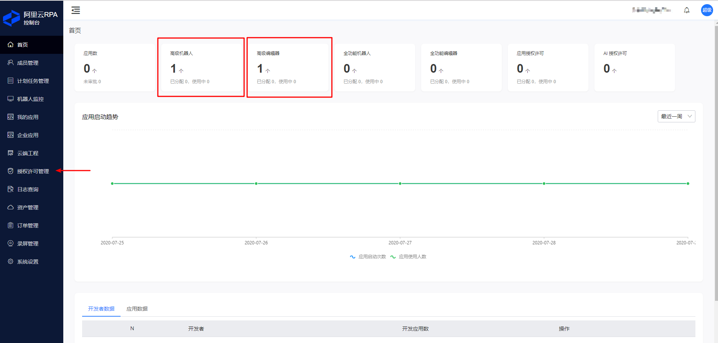Open the 最近一周 time range dropdown
The image size is (718, 343).
(676, 116)
